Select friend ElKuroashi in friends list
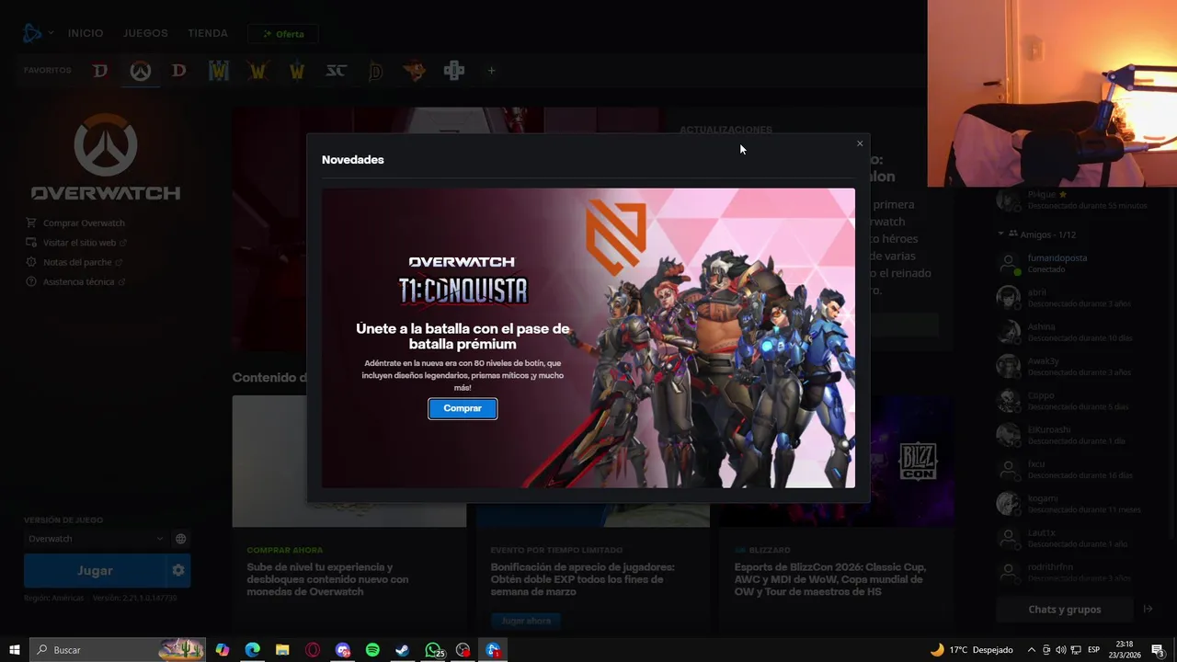1177x662 pixels. point(1066,435)
